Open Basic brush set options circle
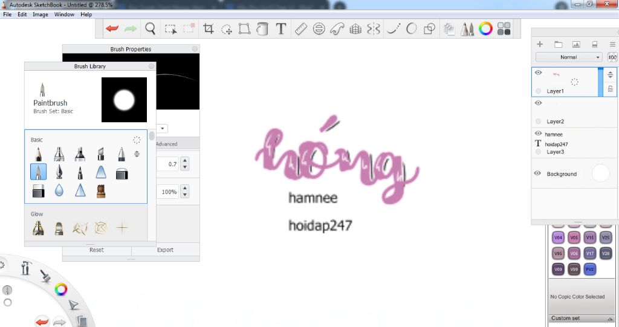619x327 pixels. tap(137, 140)
